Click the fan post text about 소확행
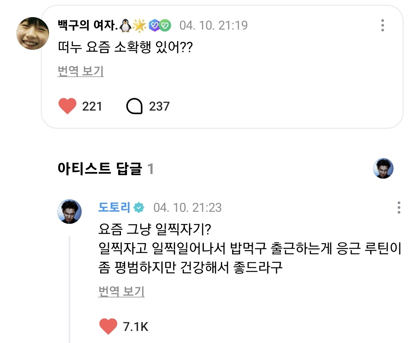420x343 pixels. tap(125, 48)
